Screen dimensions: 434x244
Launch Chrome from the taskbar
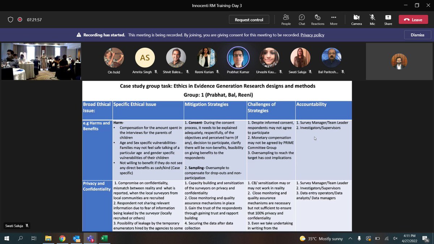[62, 239]
